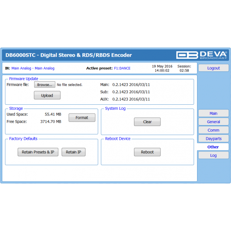Format the storage
Viewport: 231px width, 231px height.
(82, 117)
